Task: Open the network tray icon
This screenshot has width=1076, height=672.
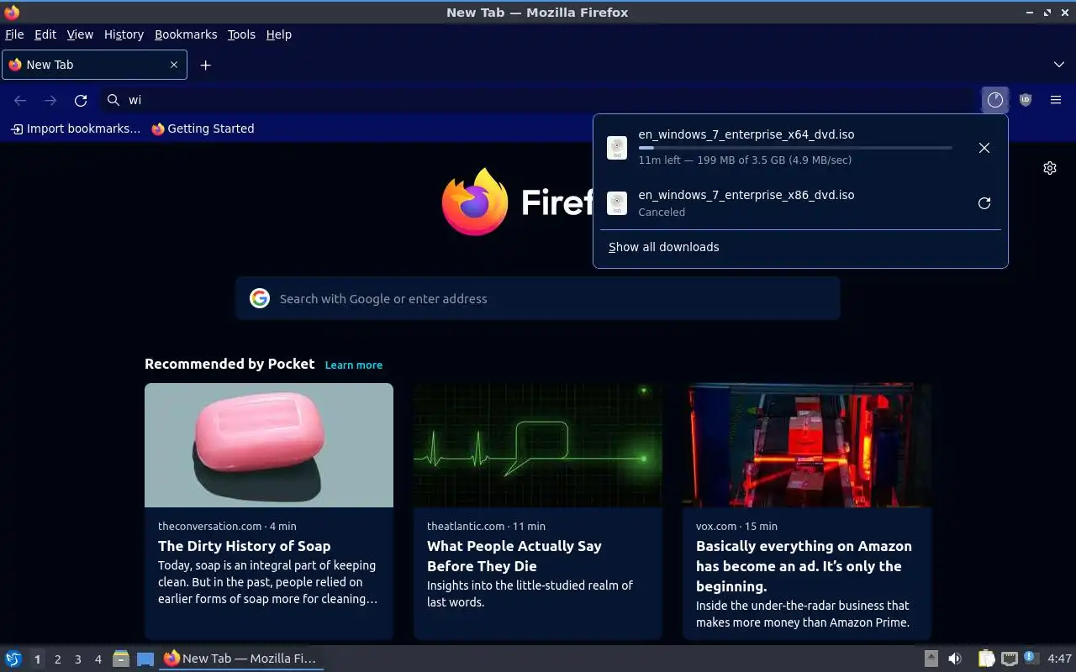Action: click(1010, 659)
